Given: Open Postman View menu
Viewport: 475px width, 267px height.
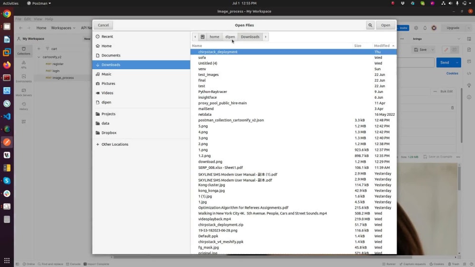Looking at the screenshot, I should click(x=38, y=19).
